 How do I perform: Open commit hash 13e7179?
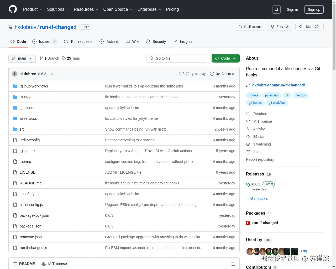[x=183, y=74]
